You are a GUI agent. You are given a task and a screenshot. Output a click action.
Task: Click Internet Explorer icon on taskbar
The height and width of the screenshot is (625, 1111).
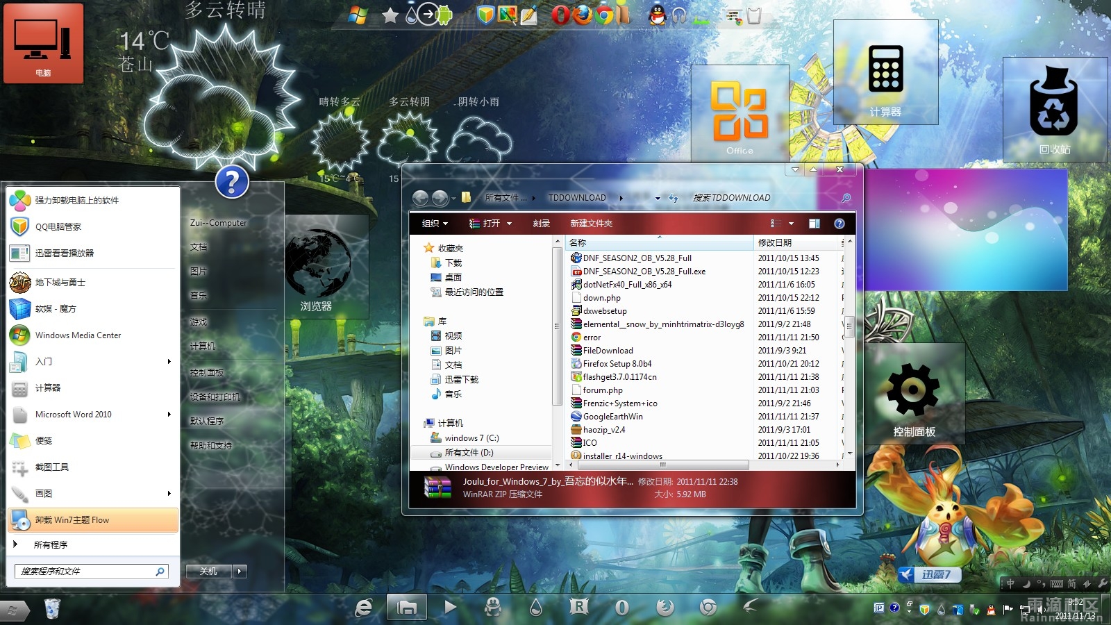point(364,608)
